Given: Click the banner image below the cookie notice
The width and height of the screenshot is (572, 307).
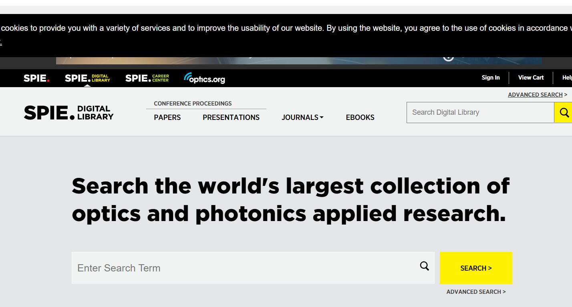Looking at the screenshot, I should click(299, 60).
